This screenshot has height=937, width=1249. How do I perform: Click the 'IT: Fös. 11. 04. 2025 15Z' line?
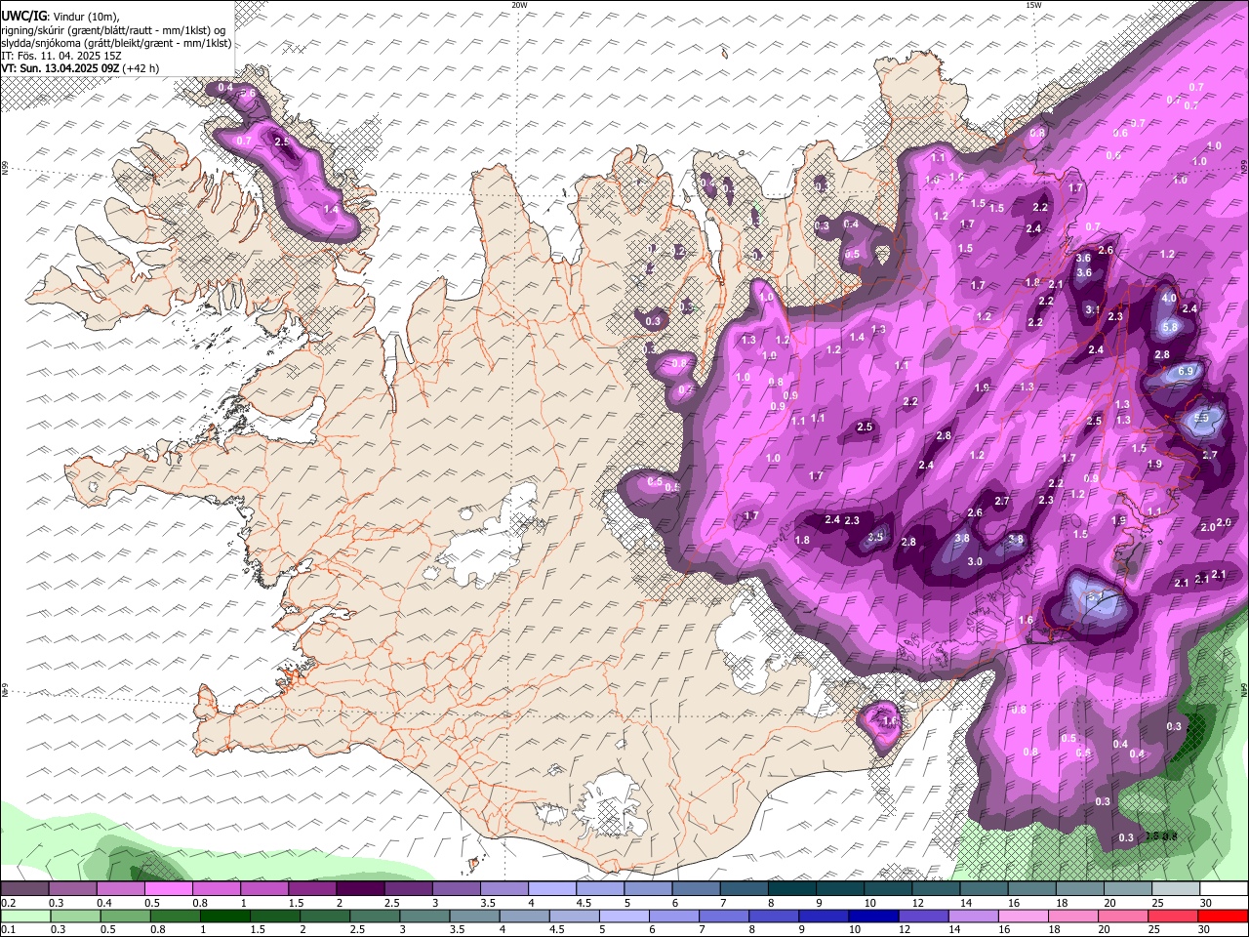pyautogui.click(x=61, y=56)
